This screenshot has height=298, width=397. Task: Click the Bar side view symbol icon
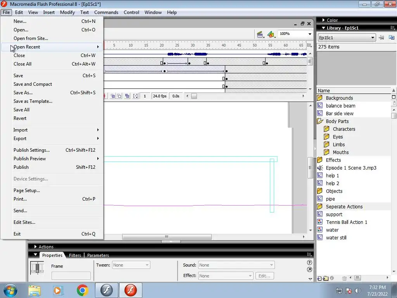(x=320, y=113)
